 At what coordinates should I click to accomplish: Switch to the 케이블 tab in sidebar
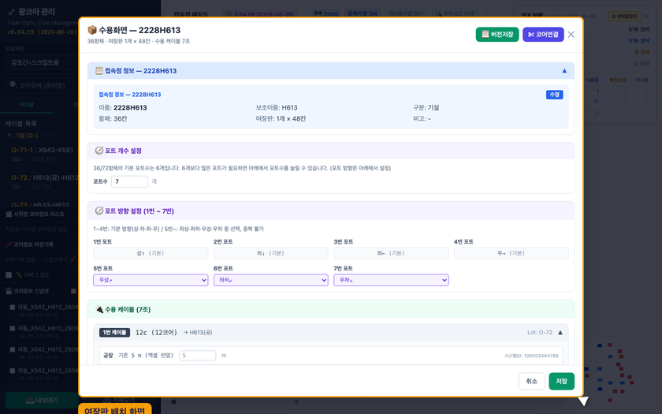coord(26,104)
